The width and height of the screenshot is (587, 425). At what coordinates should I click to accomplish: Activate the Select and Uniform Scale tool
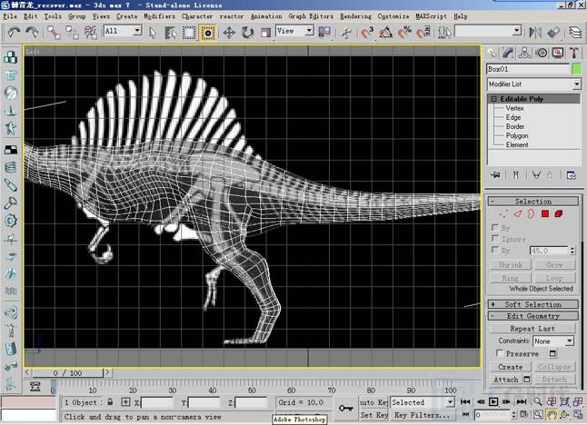click(265, 33)
